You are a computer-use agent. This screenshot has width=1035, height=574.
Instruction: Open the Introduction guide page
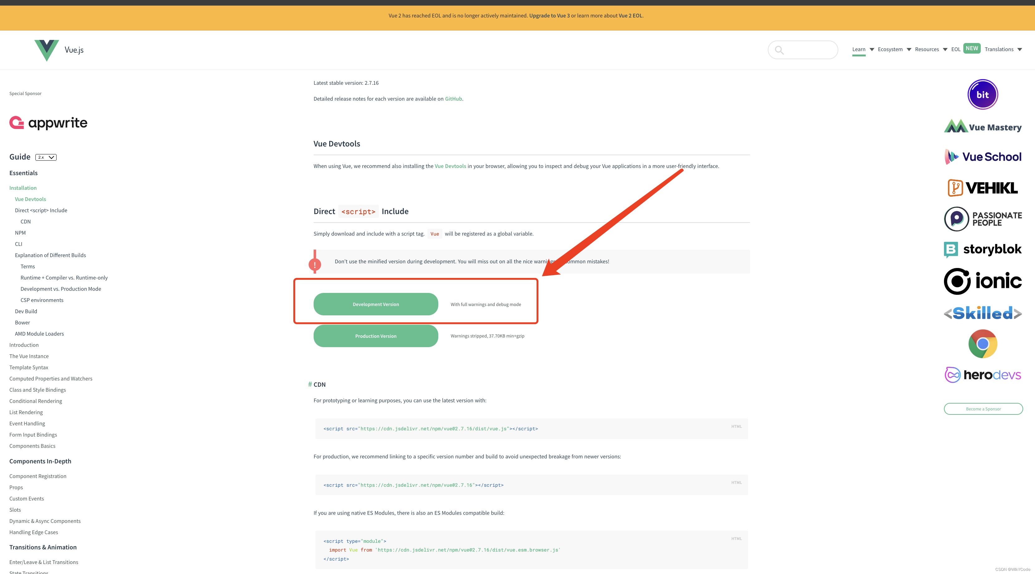(x=24, y=345)
